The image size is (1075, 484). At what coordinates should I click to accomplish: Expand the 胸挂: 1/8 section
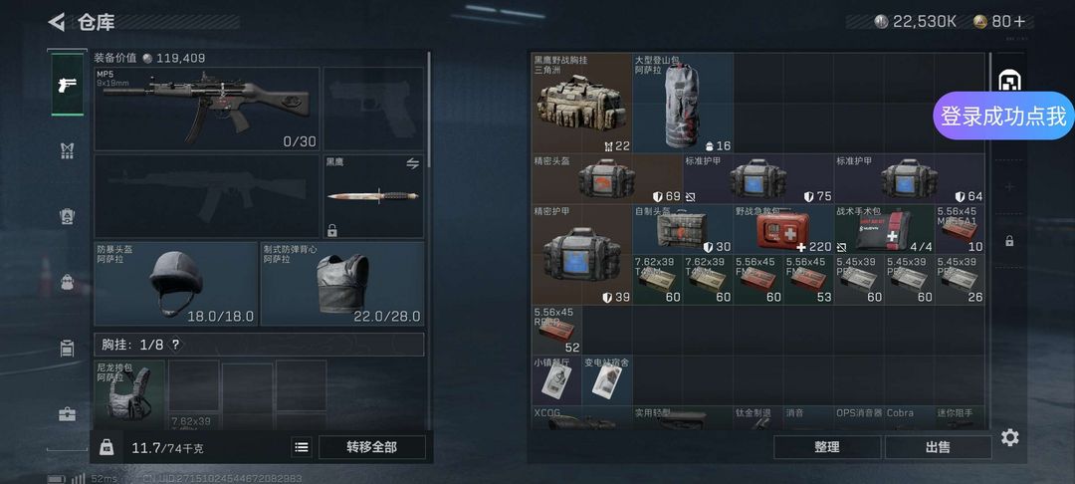(259, 345)
